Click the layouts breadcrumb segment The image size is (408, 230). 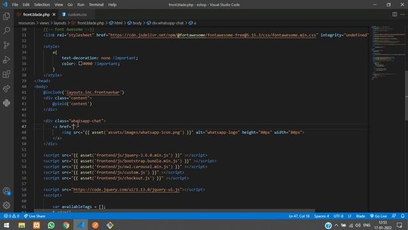tap(60, 23)
